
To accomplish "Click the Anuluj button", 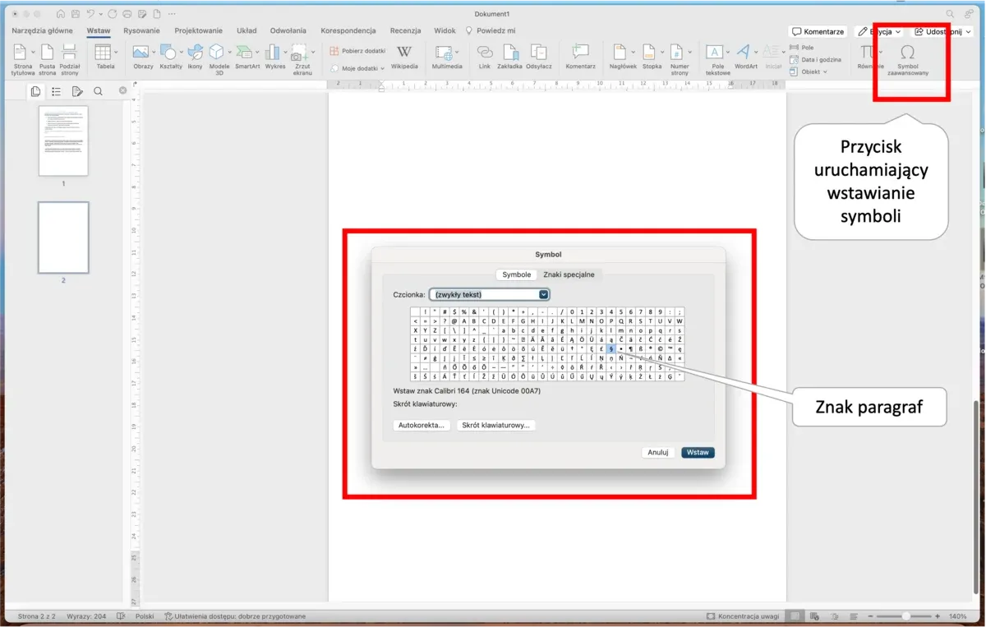I will pyautogui.click(x=658, y=452).
